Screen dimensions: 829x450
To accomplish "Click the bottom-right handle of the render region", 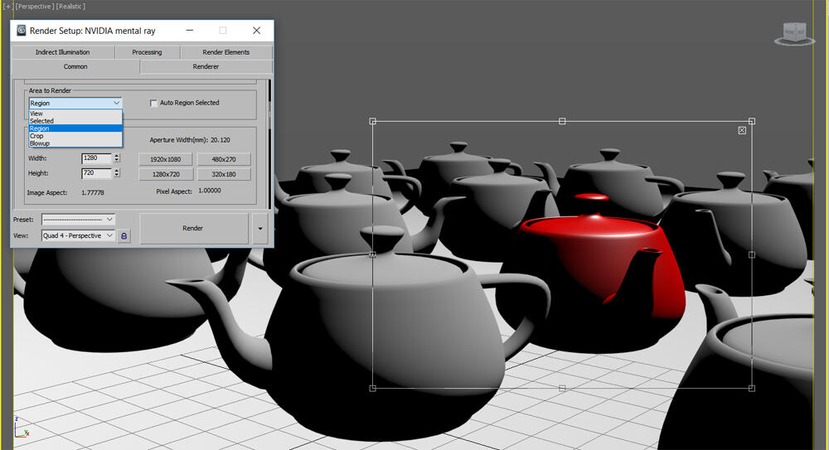I will (x=752, y=388).
